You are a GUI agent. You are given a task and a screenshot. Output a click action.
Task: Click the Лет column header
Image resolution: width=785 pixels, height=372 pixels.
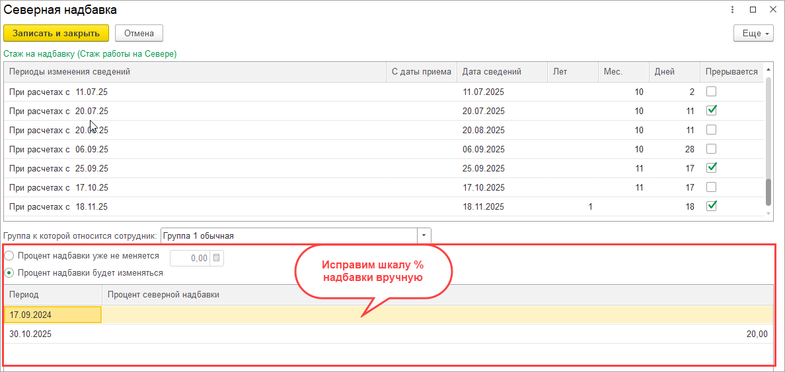[573, 72]
